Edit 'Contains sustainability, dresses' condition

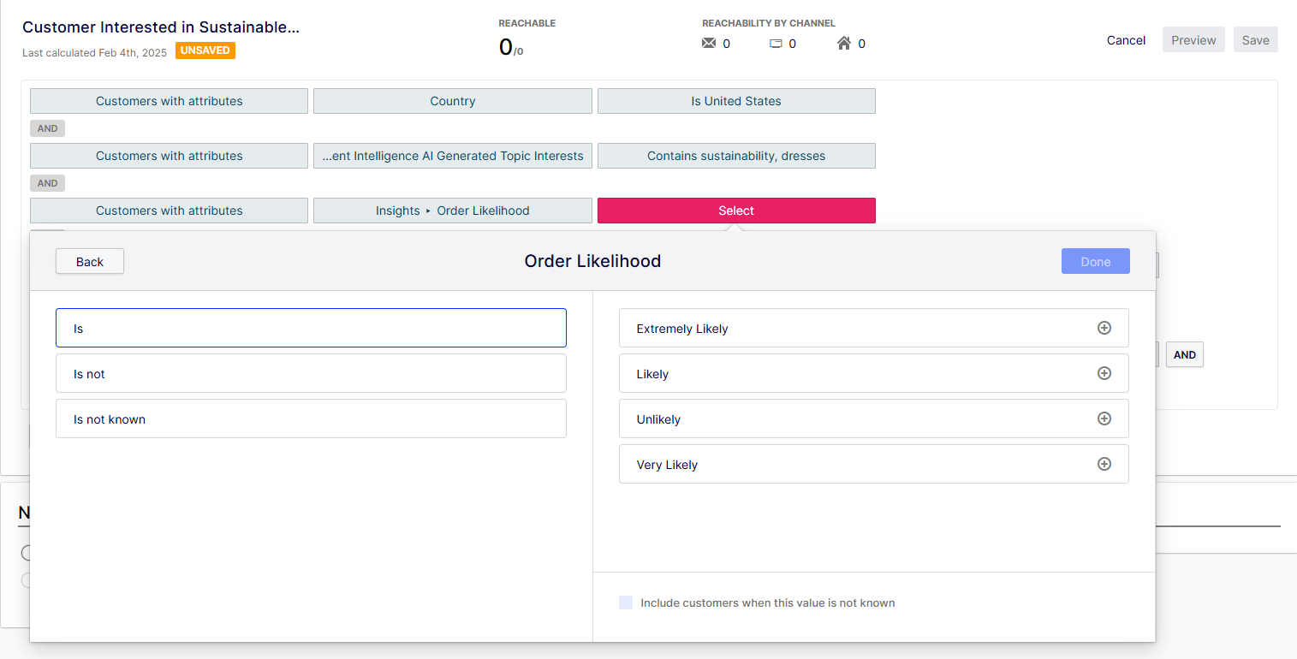(x=736, y=156)
